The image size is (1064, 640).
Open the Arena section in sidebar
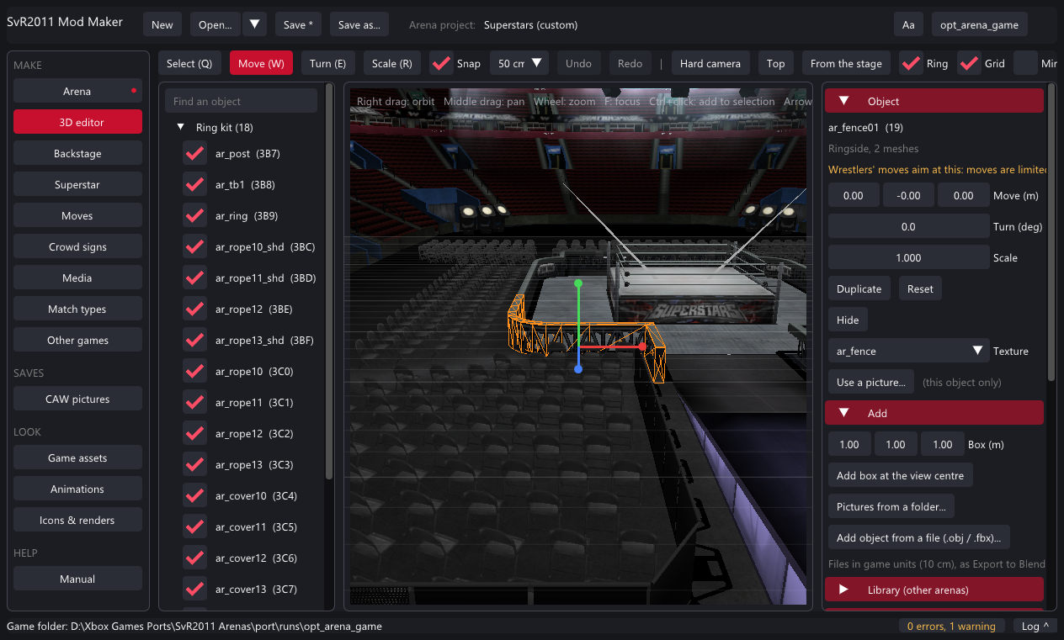tap(77, 91)
